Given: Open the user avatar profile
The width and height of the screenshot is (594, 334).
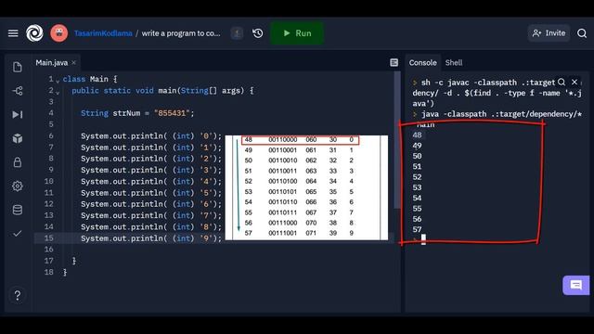Looking at the screenshot, I should [59, 33].
